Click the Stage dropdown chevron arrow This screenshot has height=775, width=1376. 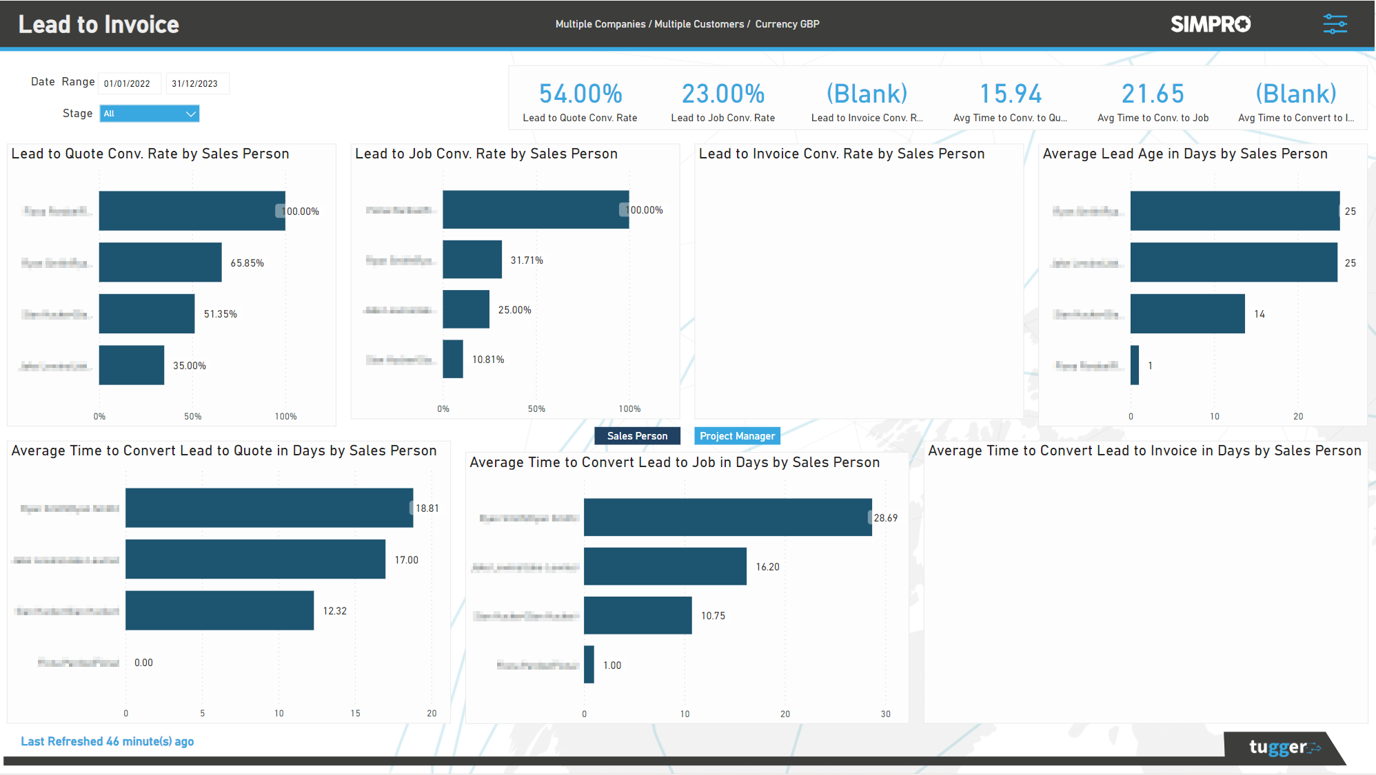(x=191, y=113)
